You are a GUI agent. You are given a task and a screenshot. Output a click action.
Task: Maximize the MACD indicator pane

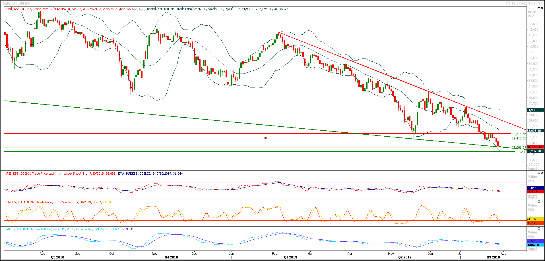click(538, 229)
